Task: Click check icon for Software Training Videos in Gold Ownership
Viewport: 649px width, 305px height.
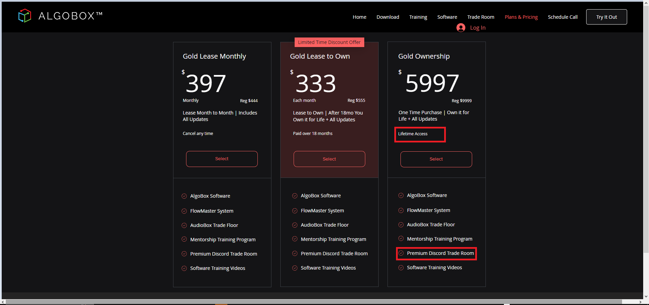Action: point(401,268)
